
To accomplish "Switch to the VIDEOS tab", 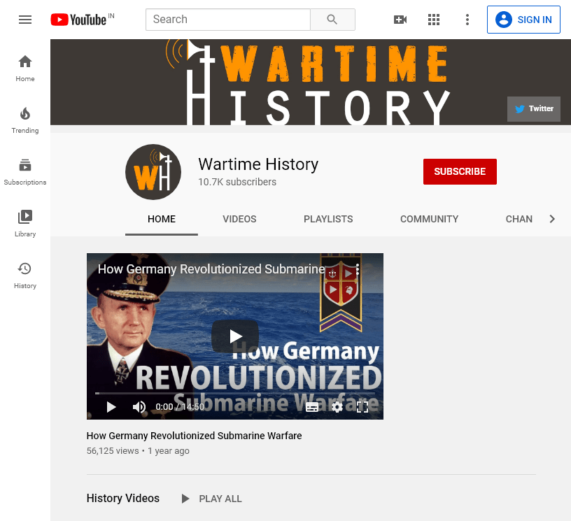I will click(x=239, y=219).
